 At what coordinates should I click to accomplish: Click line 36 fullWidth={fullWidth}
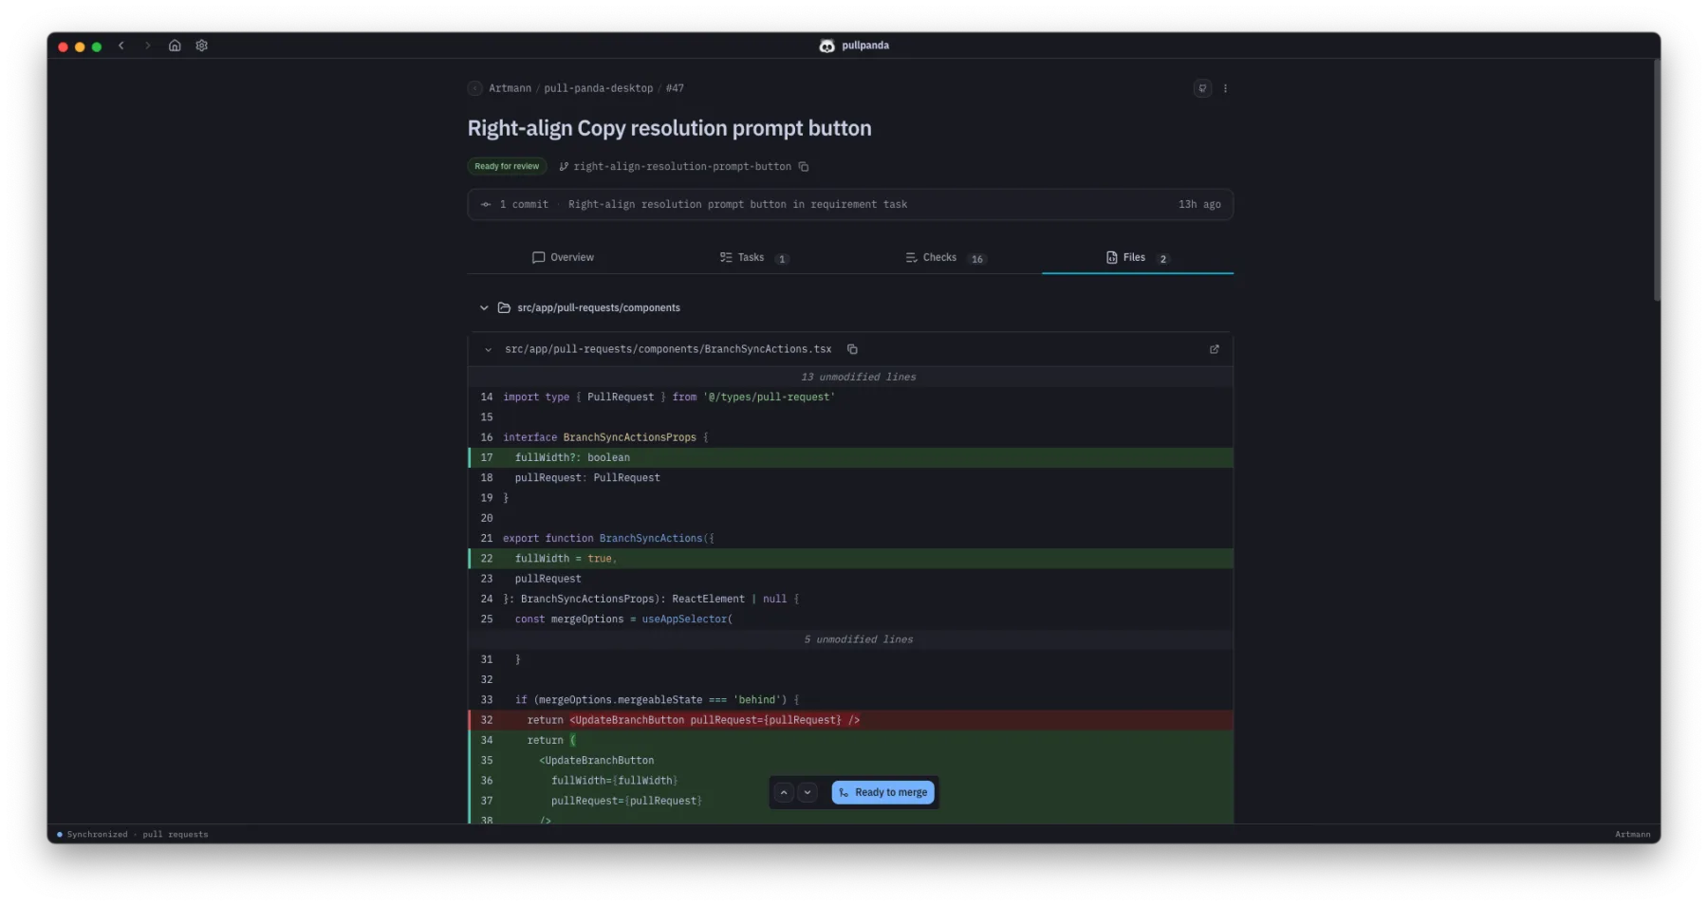pyautogui.click(x=850, y=781)
